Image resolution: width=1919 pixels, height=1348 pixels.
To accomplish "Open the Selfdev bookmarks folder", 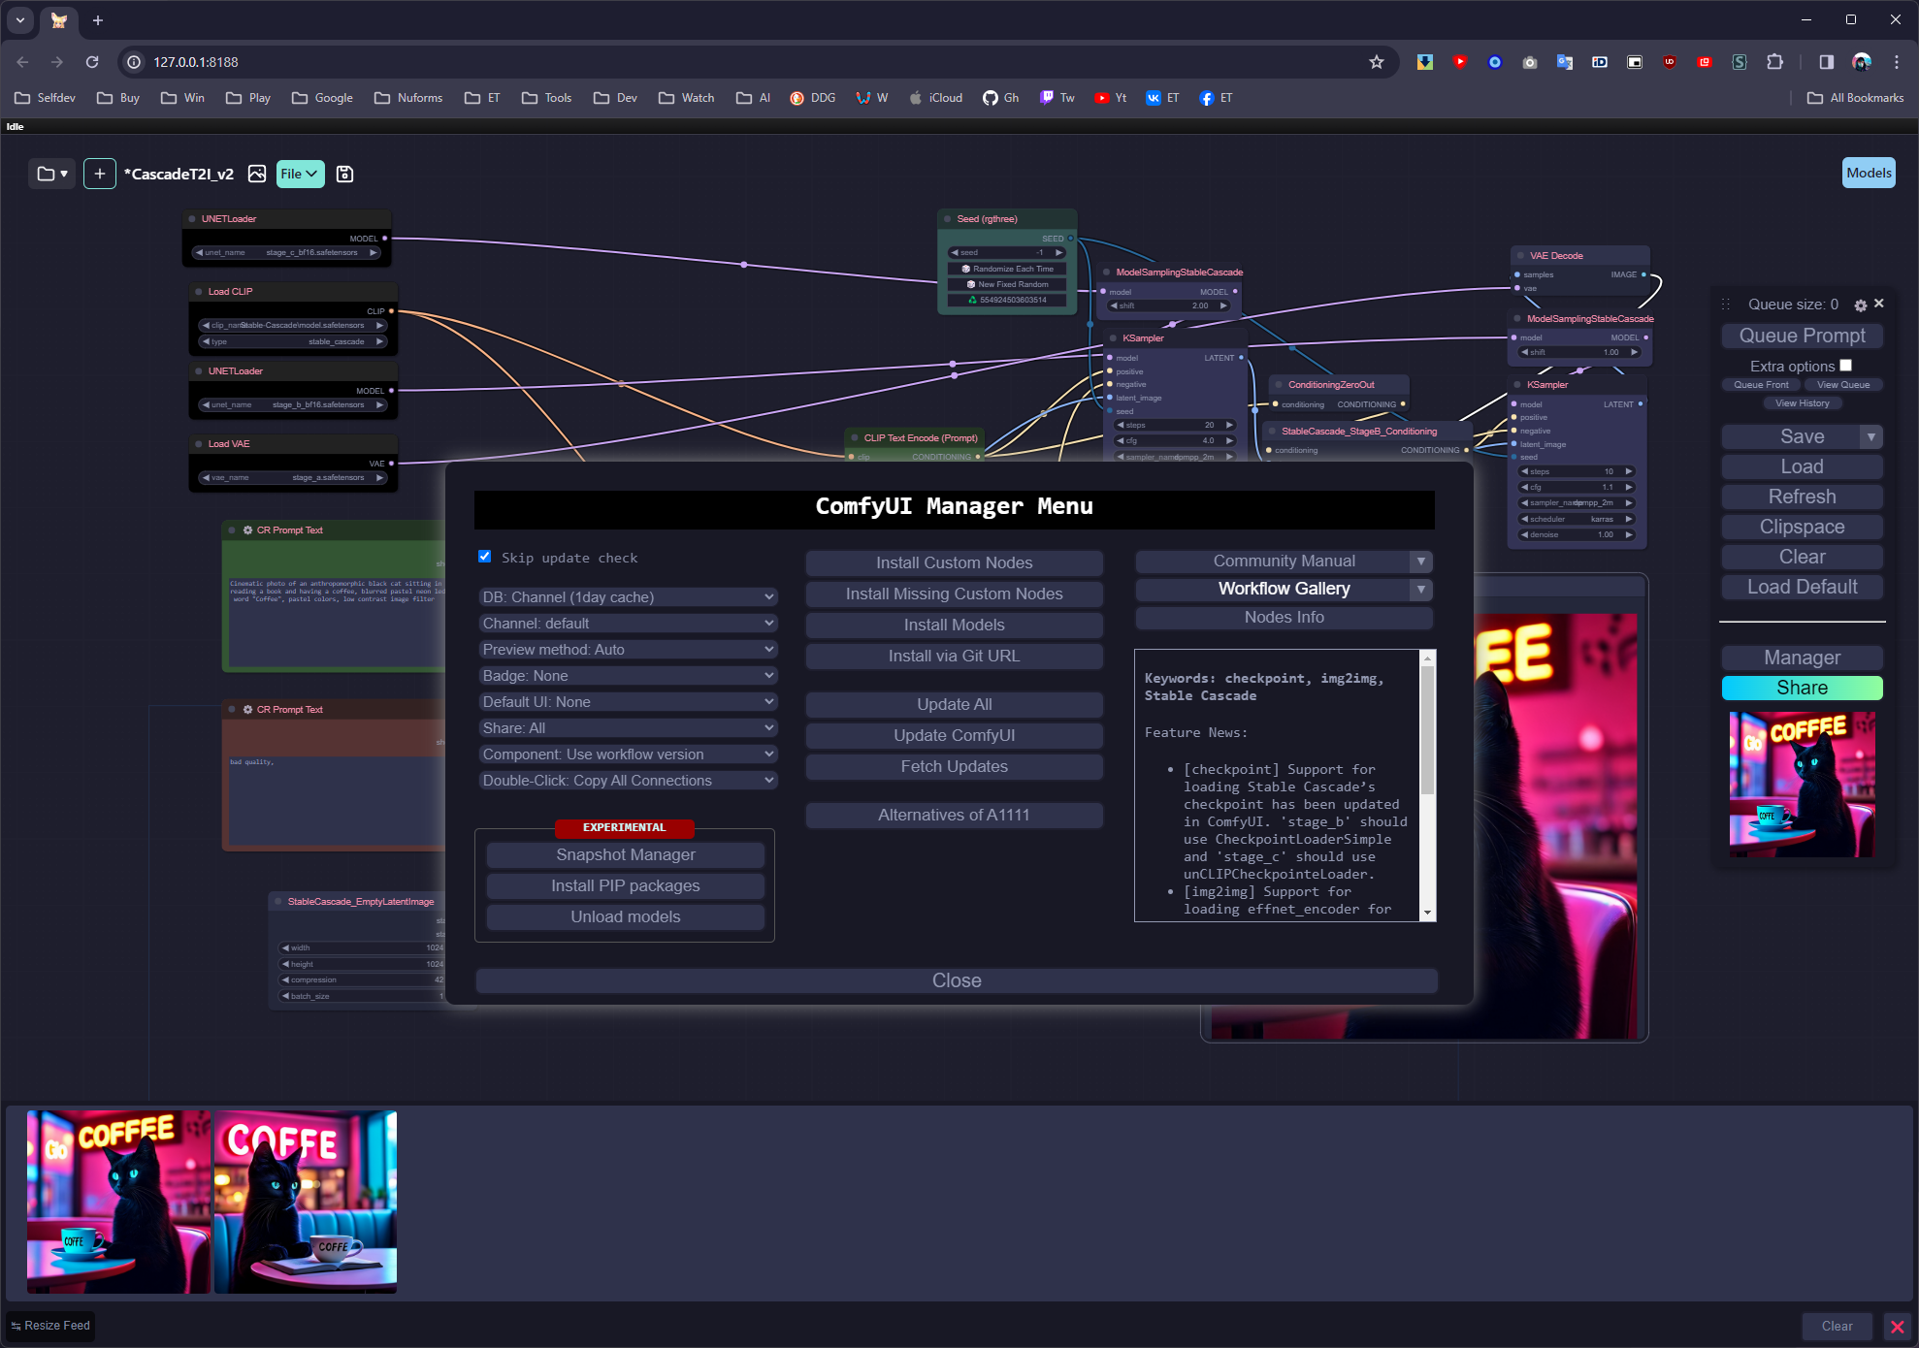I will pyautogui.click(x=46, y=98).
